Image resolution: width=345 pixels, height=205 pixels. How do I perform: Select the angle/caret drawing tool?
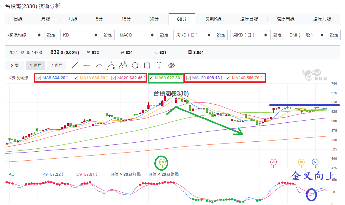click(98, 65)
